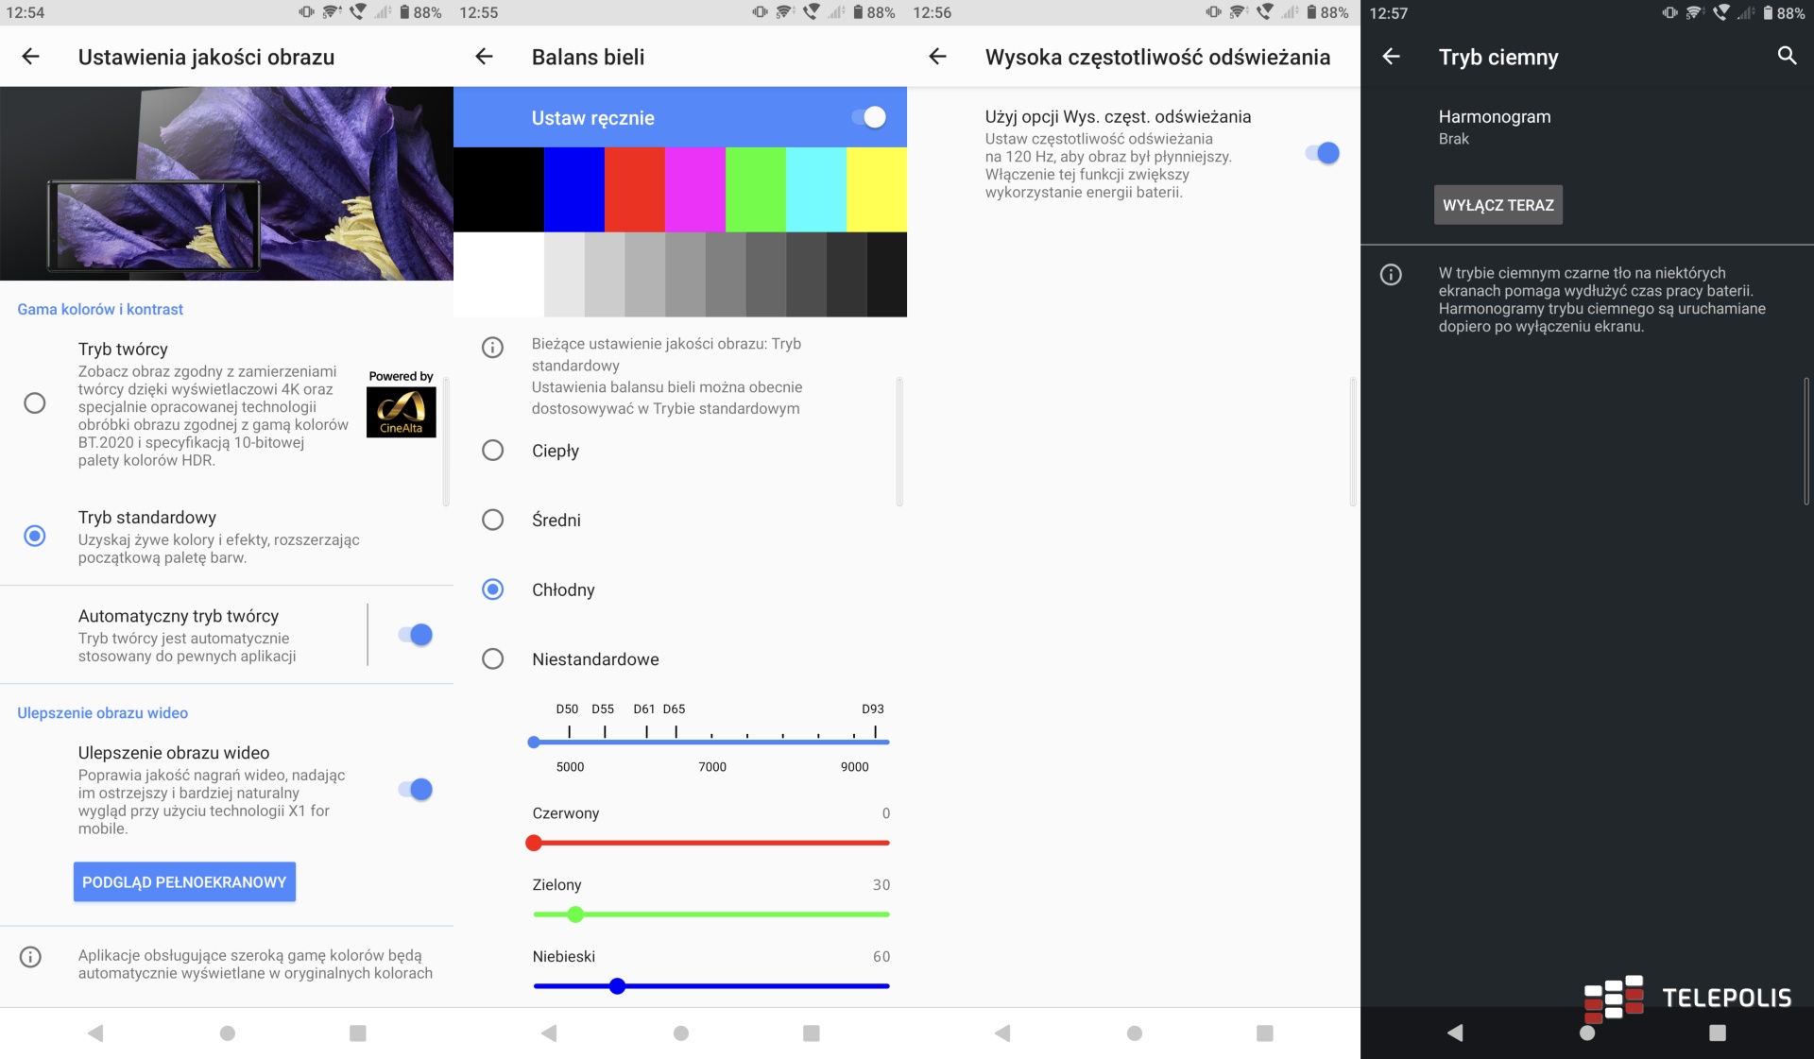The height and width of the screenshot is (1059, 1814).
Task: Open Harmonogram schedule setting
Action: point(1494,127)
